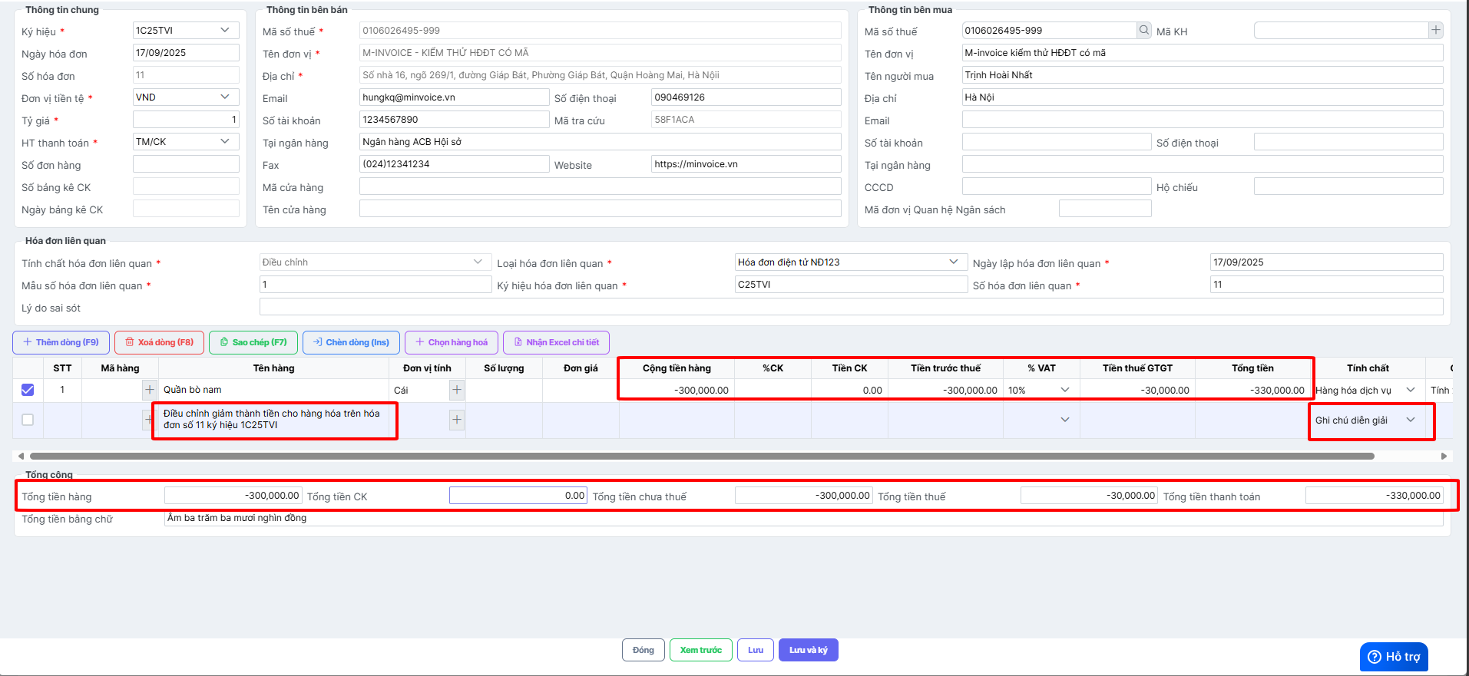Click plus icon beside Mã hàng in row 1
Viewport: 1469px width, 676px height.
tap(150, 390)
